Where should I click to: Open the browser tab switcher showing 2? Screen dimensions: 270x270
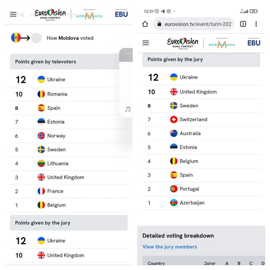[x=243, y=24]
